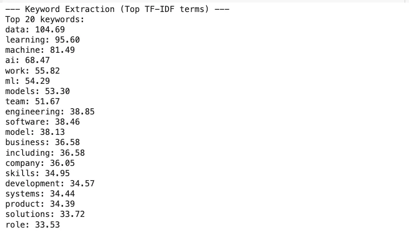Image resolution: width=409 pixels, height=236 pixels.
Task: Click the 'role: 33.53' final line
Action: pos(32,224)
